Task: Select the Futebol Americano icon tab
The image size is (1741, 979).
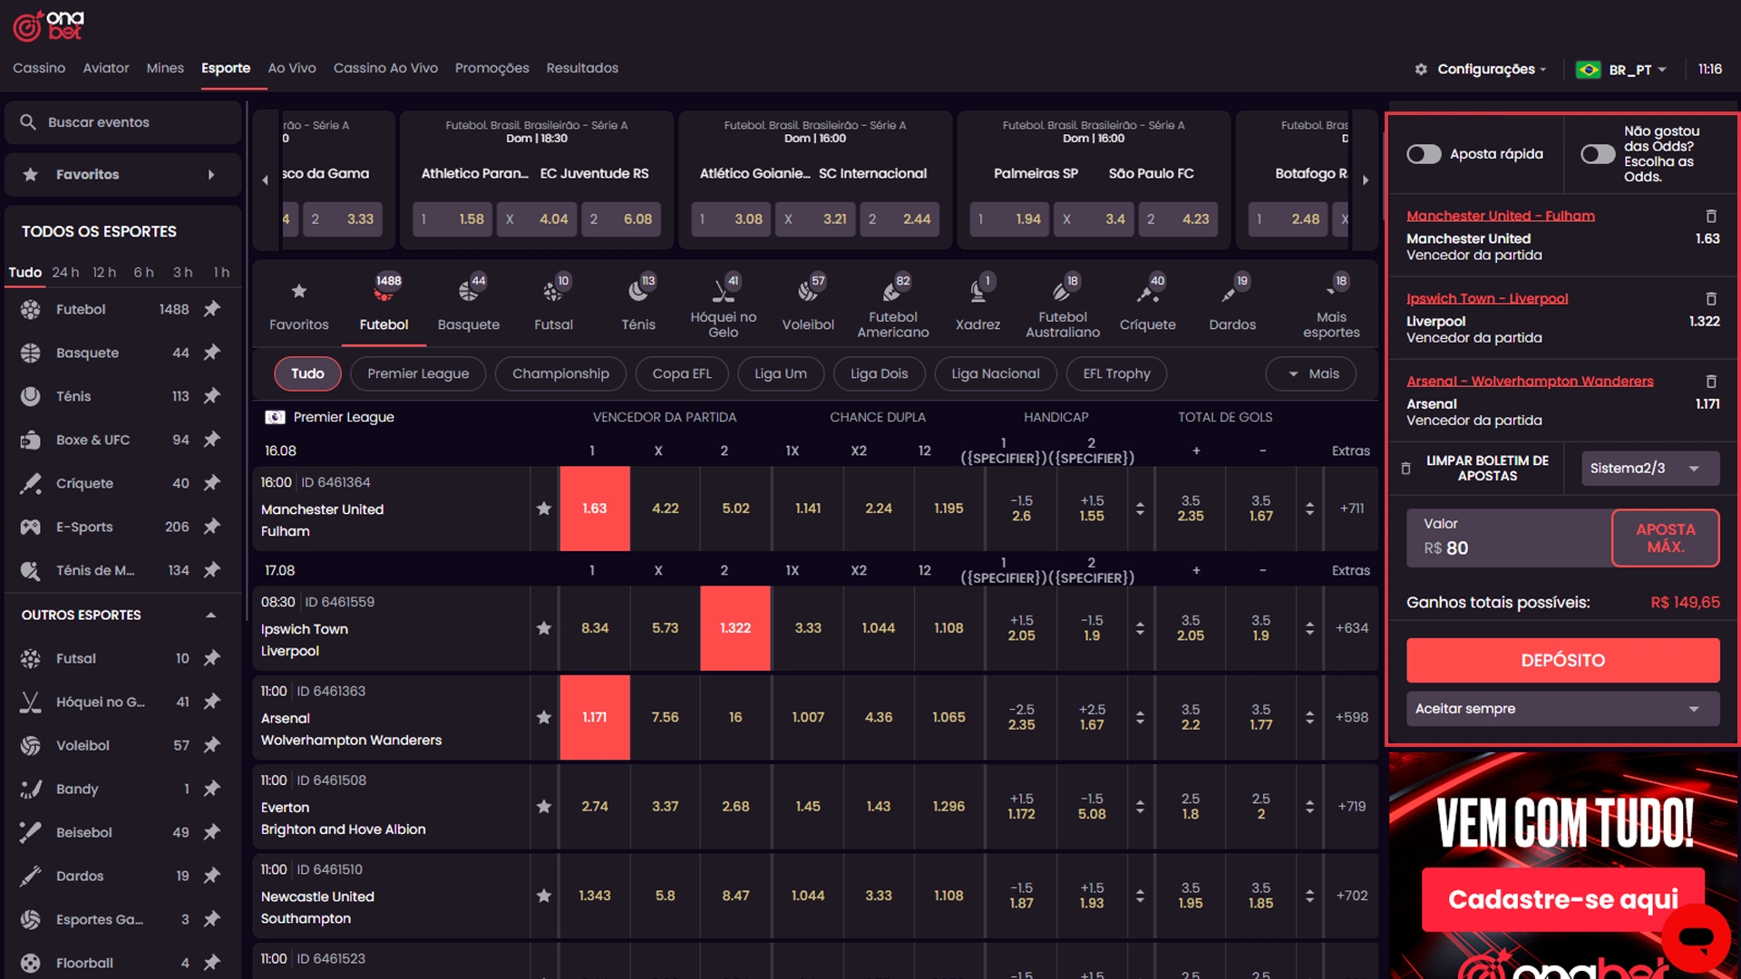Action: point(893,305)
